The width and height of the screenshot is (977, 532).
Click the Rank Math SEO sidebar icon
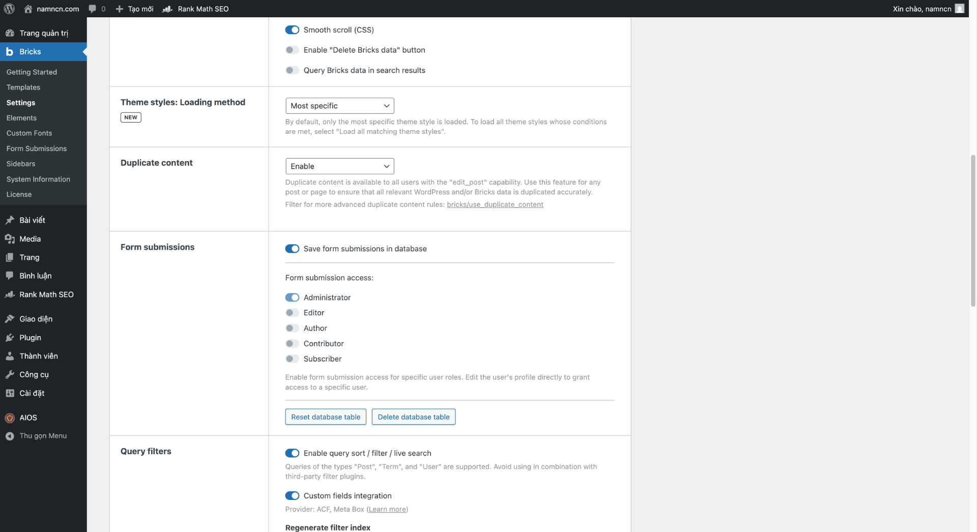10,294
